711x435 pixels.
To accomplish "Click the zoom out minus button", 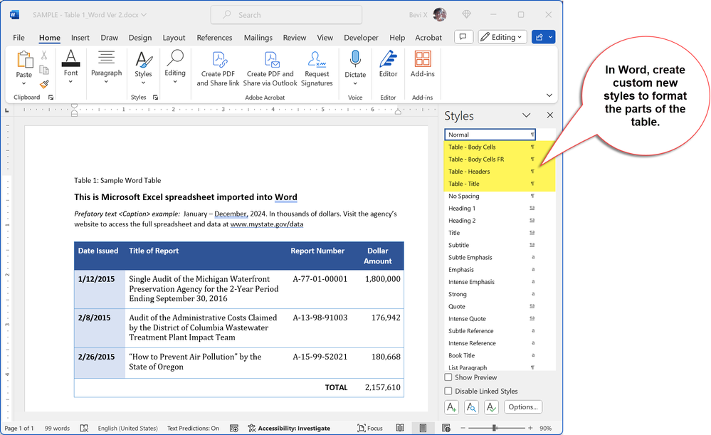I will (x=463, y=428).
